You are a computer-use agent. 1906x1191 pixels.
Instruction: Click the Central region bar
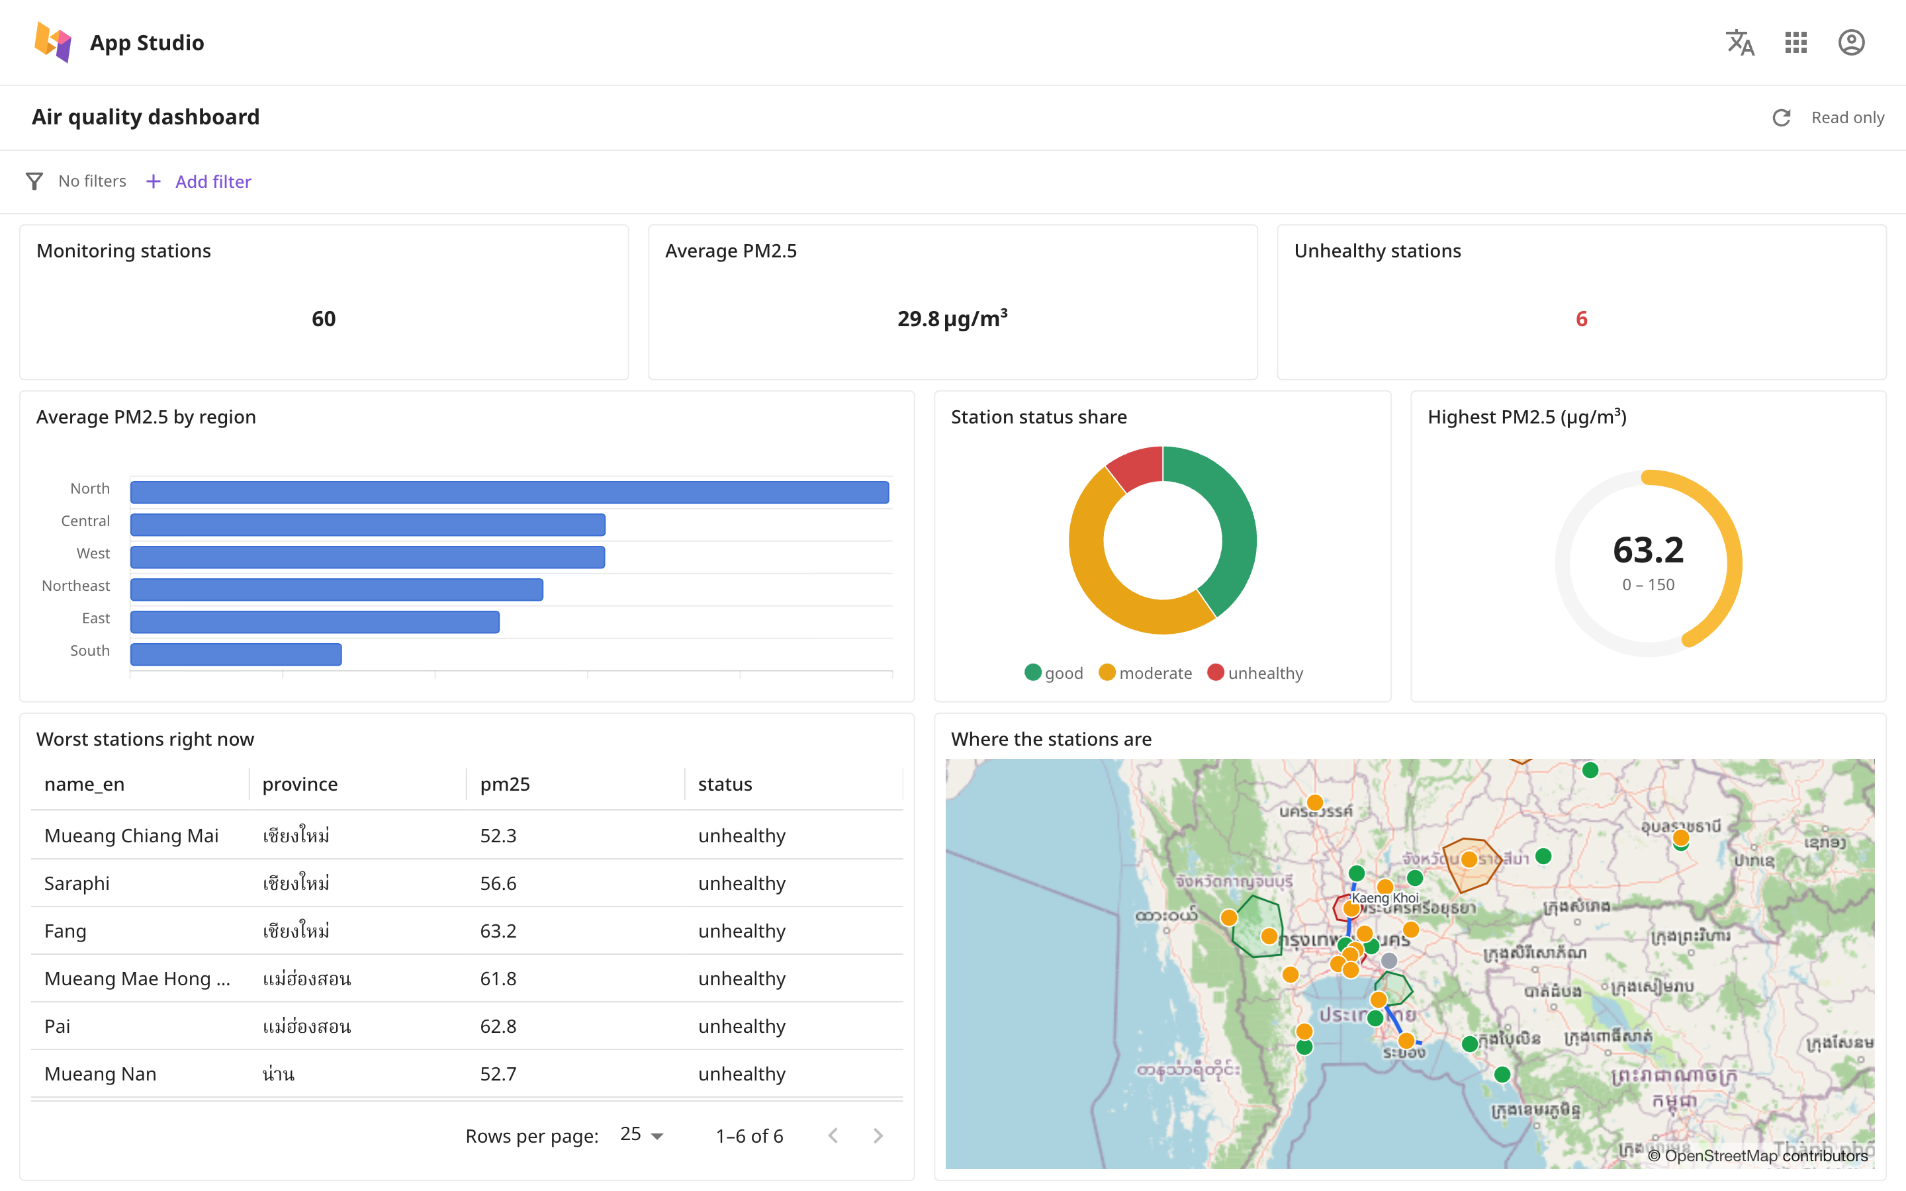pyautogui.click(x=368, y=525)
